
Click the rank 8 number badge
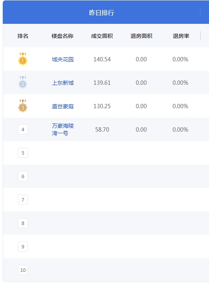[x=23, y=223]
